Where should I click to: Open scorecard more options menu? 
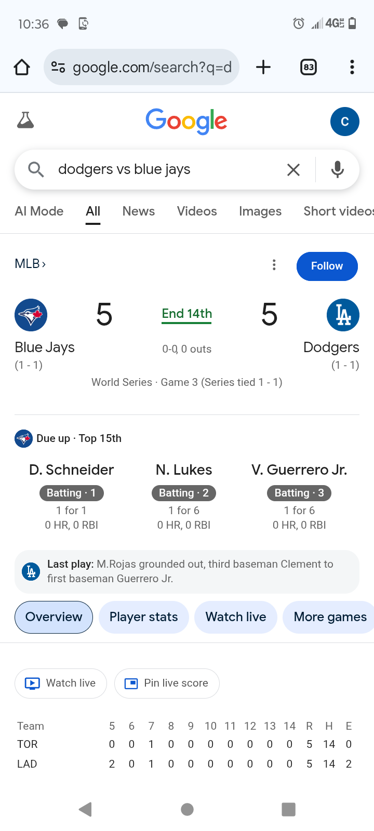tap(274, 265)
